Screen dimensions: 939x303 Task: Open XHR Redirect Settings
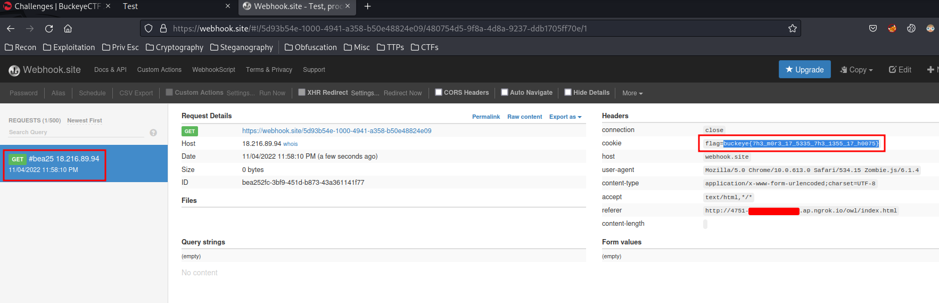pos(365,93)
